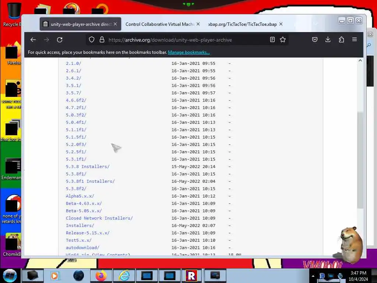Screen dimensions: 377x283
Task: Switch to xbap.org TicTacToe tab
Action: point(242,24)
